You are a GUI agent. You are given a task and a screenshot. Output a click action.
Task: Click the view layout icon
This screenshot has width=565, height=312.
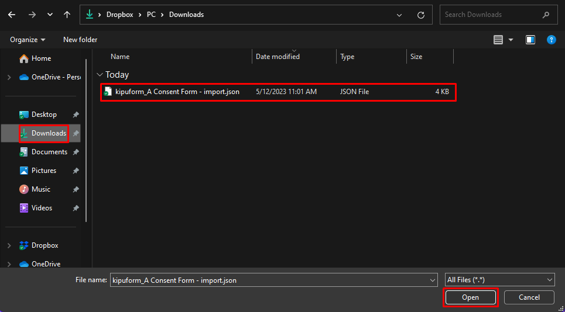(x=498, y=40)
